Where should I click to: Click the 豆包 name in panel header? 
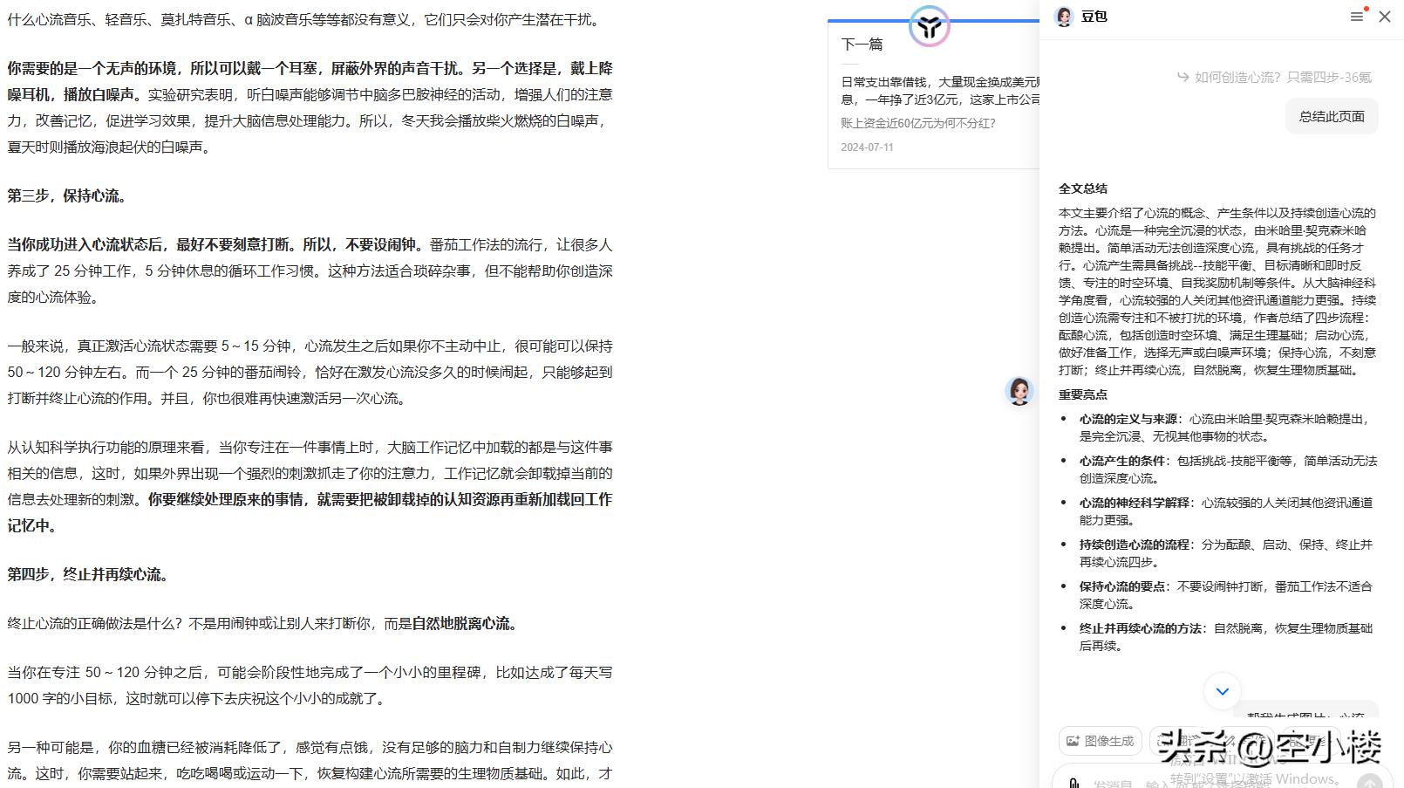coord(1094,17)
